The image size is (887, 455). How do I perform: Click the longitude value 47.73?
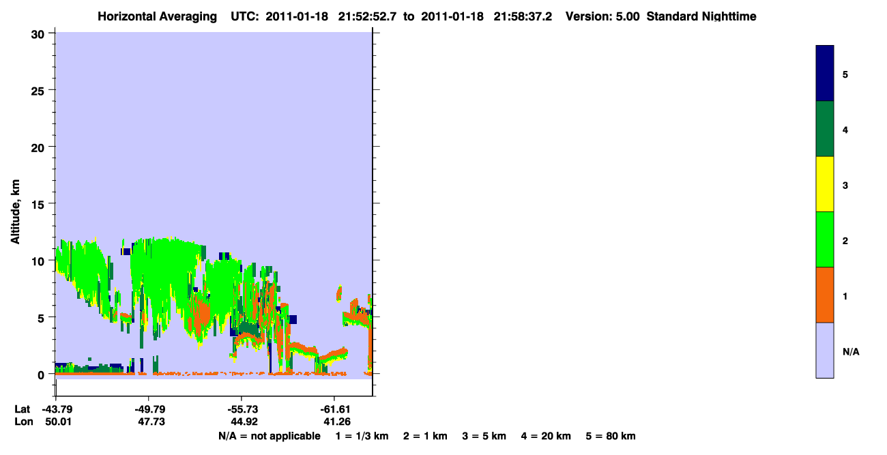(151, 422)
